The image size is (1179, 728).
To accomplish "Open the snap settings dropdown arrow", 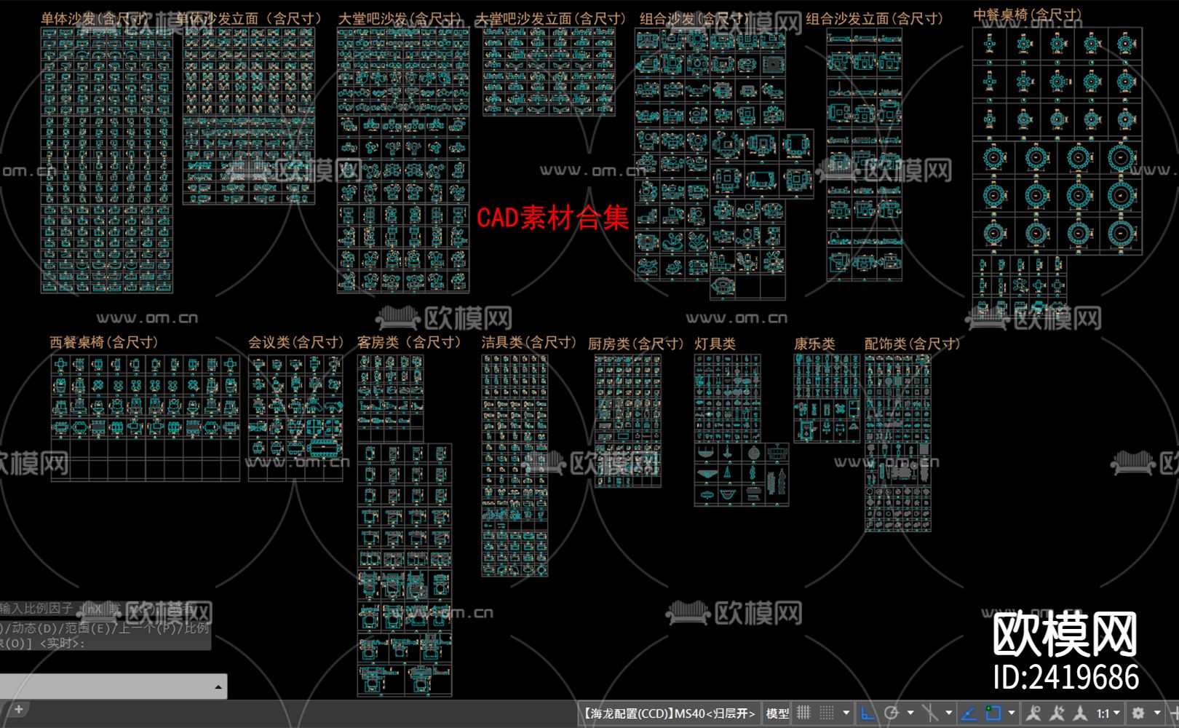I will pos(846,713).
